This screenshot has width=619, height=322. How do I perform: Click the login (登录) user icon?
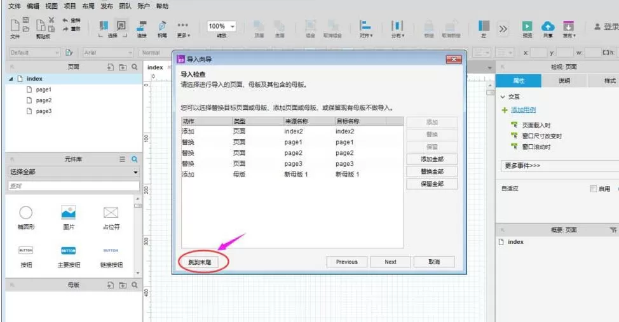tap(597, 27)
